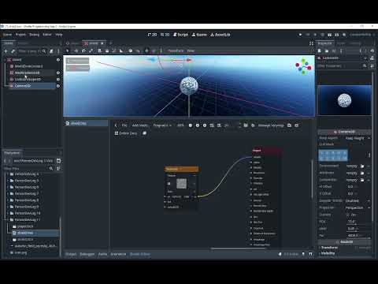The width and height of the screenshot is (378, 284).
Task: Click the texture preview in Texture2D node
Action: [181, 184]
